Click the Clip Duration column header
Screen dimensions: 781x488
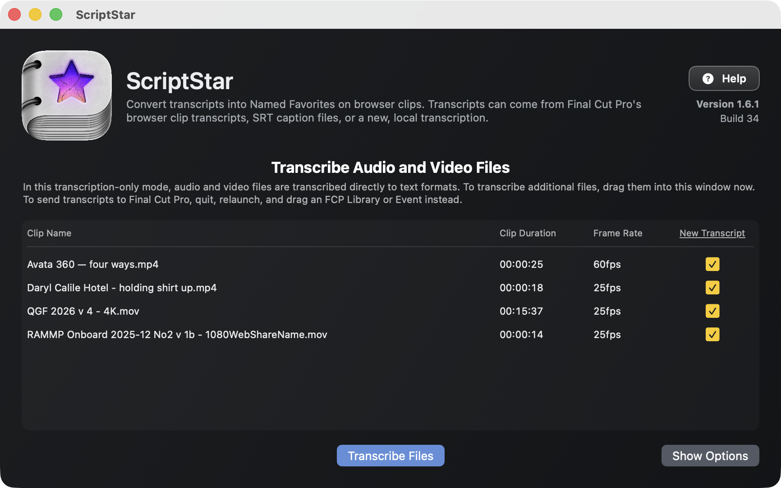click(x=528, y=233)
